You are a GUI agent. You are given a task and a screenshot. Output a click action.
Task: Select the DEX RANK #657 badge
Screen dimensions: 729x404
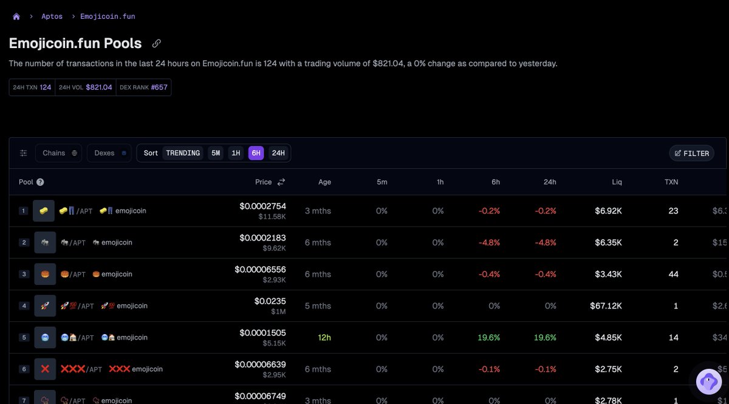click(143, 87)
